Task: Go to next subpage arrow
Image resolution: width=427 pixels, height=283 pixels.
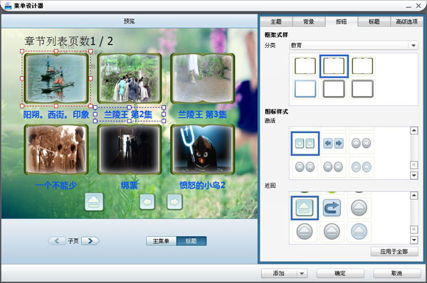Action: coord(90,241)
